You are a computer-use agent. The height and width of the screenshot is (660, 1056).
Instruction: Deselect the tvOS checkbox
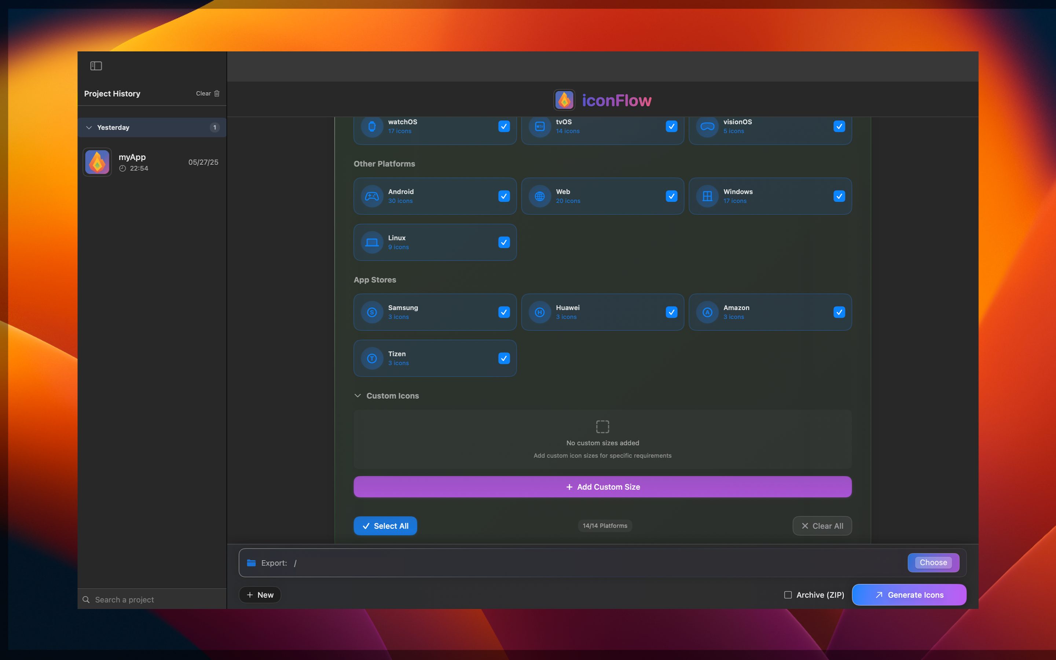[x=671, y=126]
